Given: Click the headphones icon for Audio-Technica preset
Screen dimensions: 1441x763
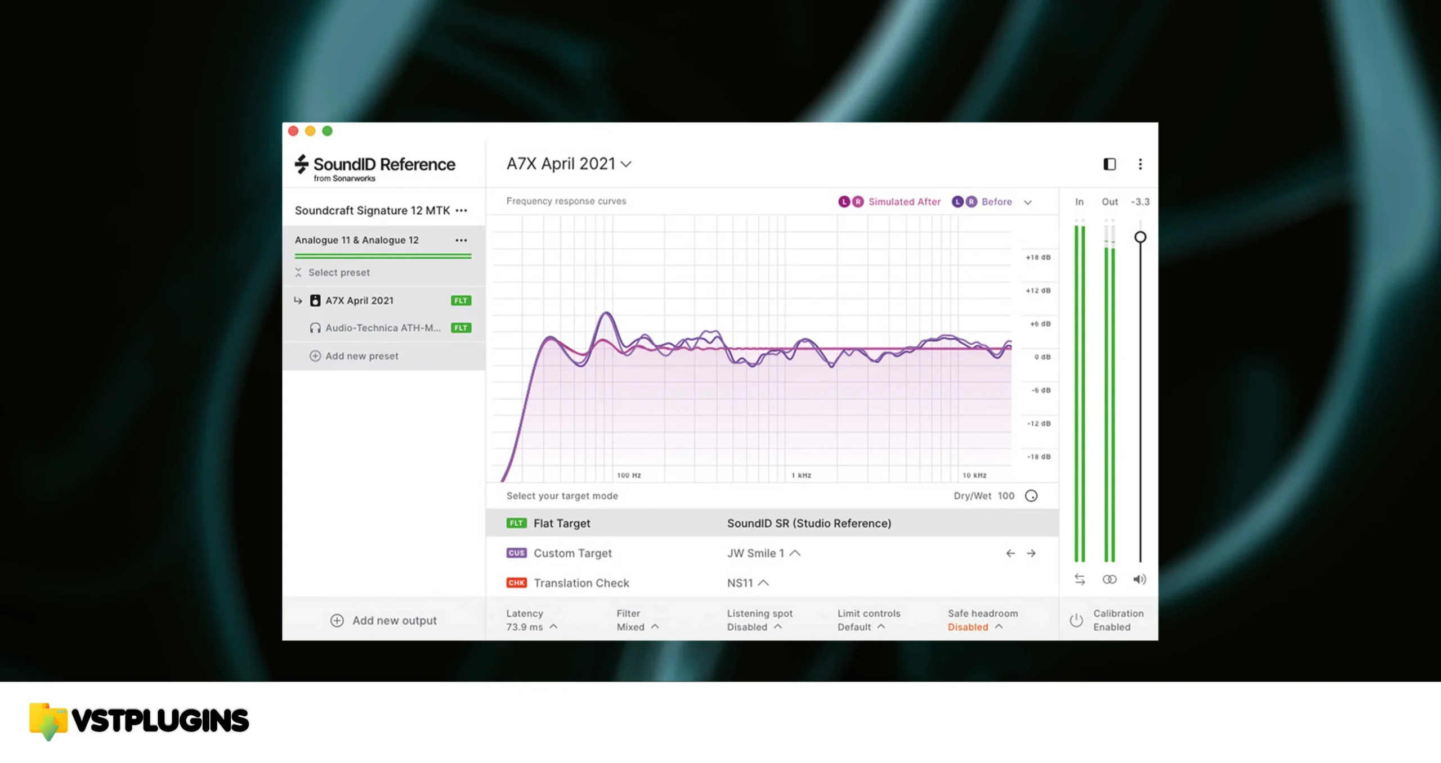Looking at the screenshot, I should [315, 328].
